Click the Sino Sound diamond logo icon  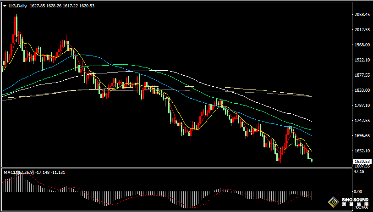pos(334,202)
